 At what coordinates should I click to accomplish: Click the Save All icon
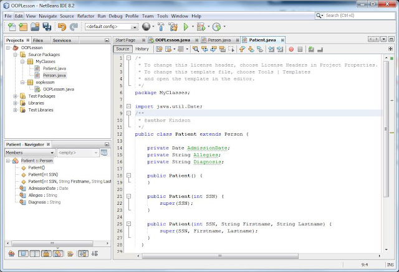pyautogui.click(x=47, y=27)
